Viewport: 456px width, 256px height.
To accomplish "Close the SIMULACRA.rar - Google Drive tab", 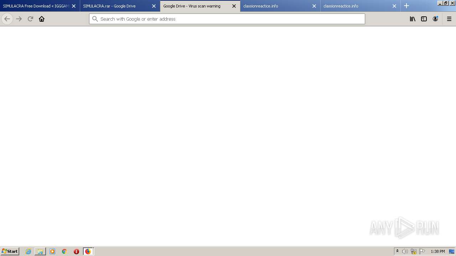I will (154, 6).
